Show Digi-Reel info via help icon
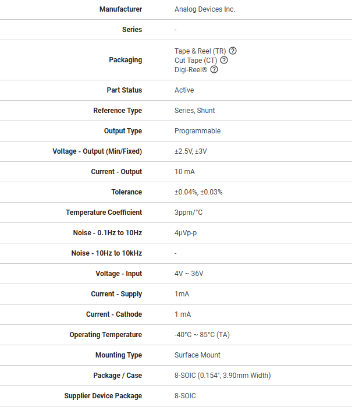This screenshot has height=407, width=352. coord(214,70)
